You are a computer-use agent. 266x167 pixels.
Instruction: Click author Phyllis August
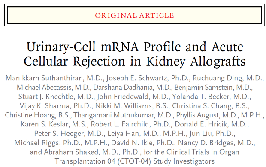coord(197,115)
